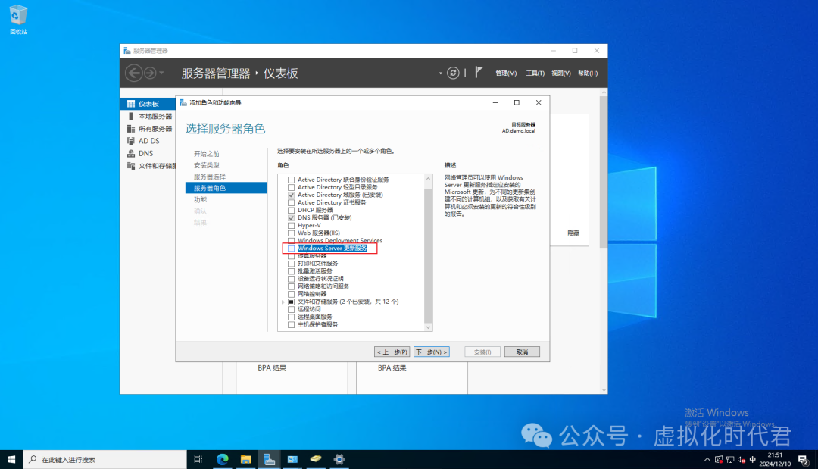Go to the 开始之前 wizard step
The image size is (818, 469).
(207, 154)
